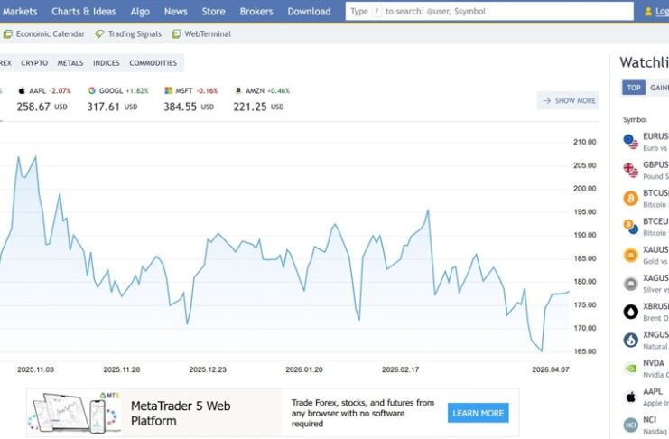The height and width of the screenshot is (439, 669).
Task: Click the BTCEUR bitcoin-euro icon
Action: click(630, 227)
